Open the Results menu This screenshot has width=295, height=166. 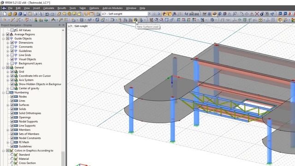[62, 8]
